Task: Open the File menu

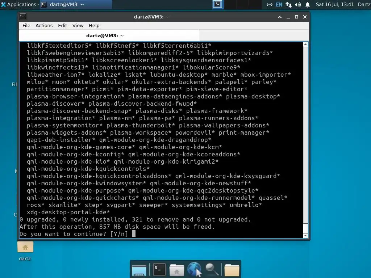Action: pos(26,26)
